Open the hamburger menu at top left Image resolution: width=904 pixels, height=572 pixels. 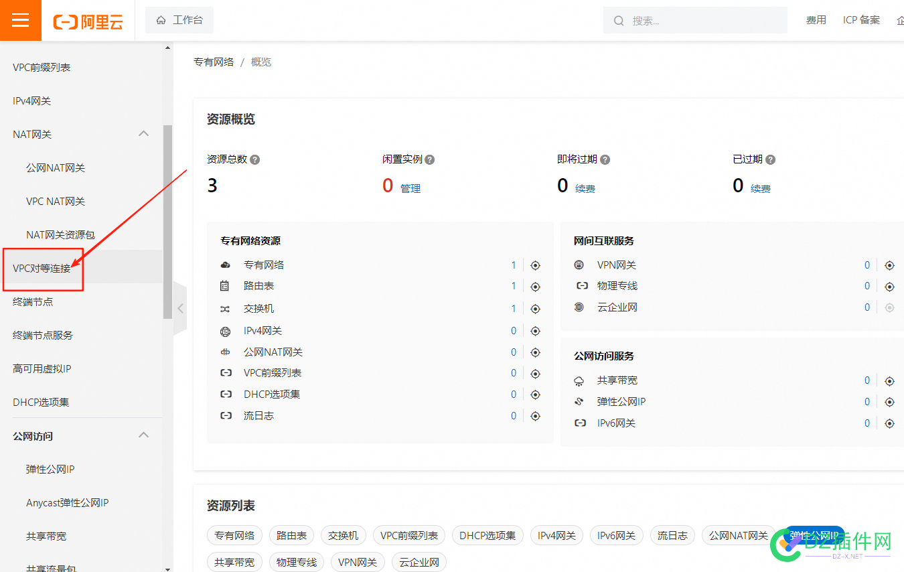click(x=19, y=19)
